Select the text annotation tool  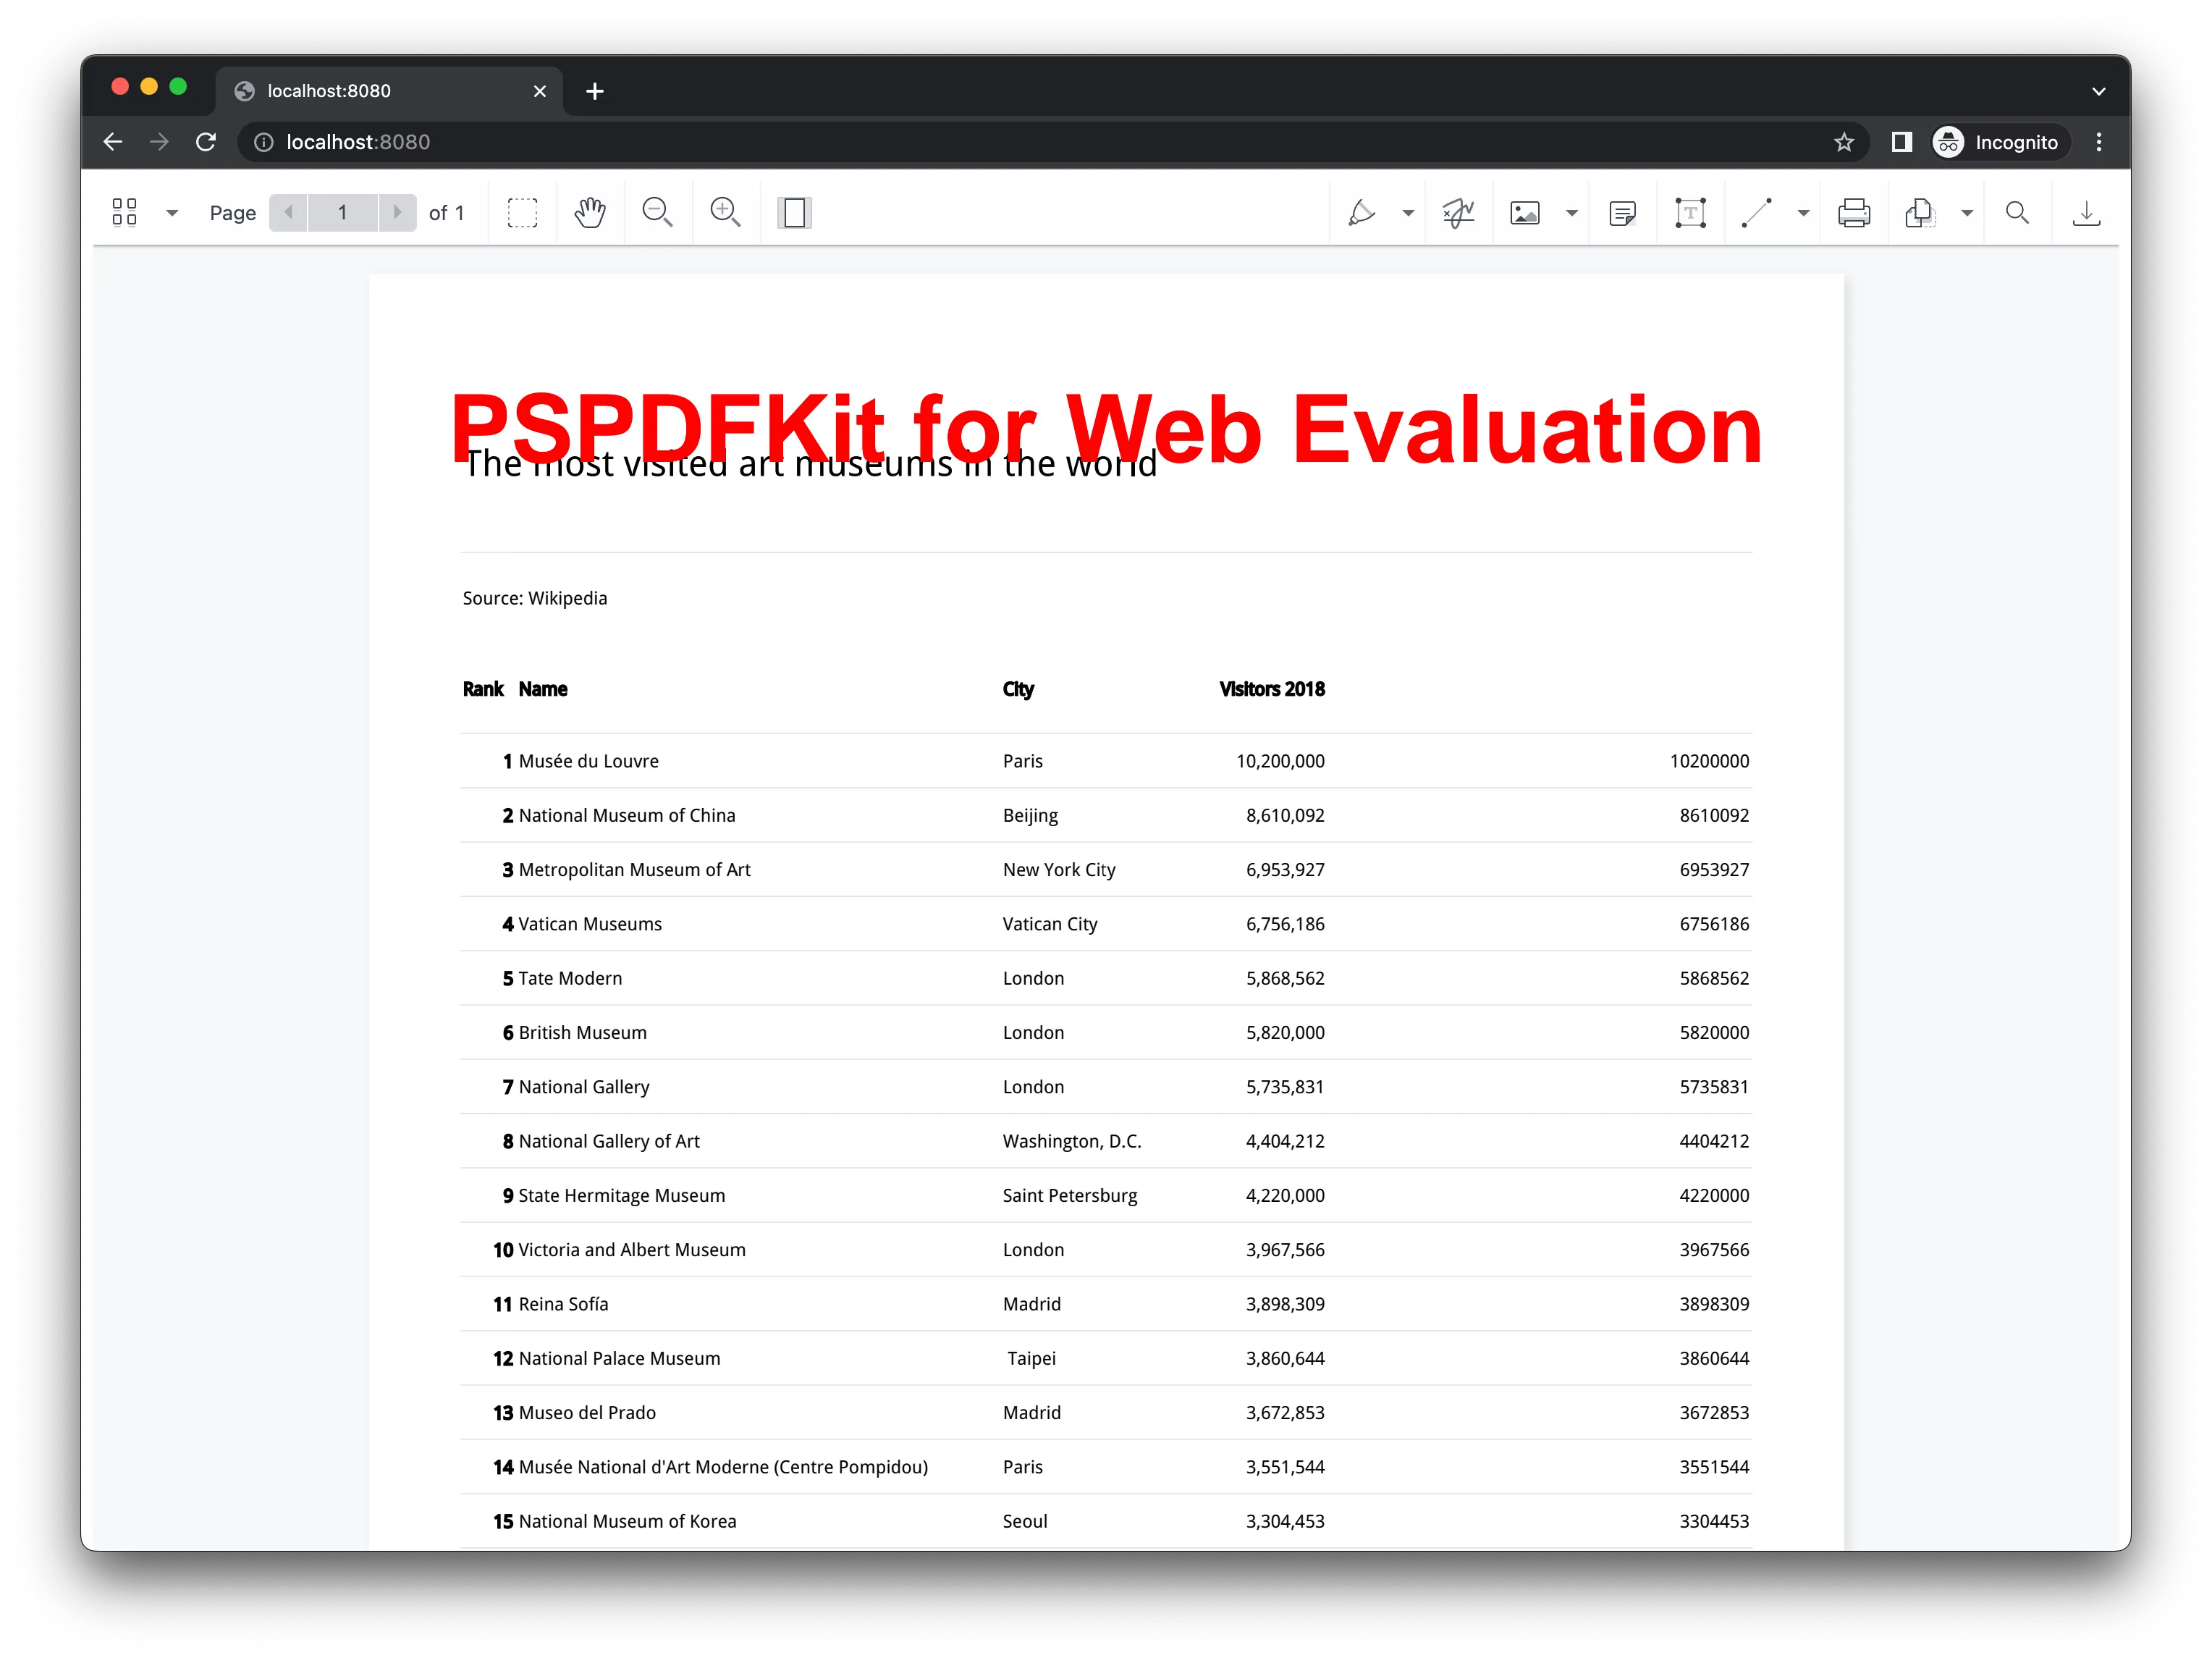pos(1690,212)
